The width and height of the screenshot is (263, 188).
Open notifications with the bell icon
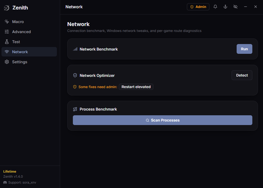click(x=215, y=7)
